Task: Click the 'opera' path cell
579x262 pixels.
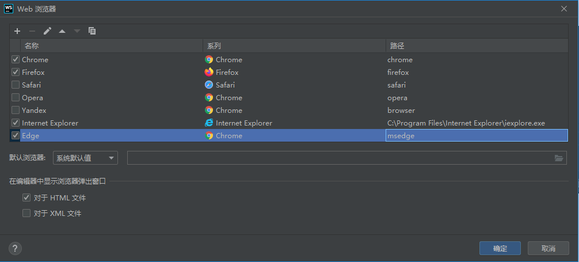Action: tap(477, 97)
